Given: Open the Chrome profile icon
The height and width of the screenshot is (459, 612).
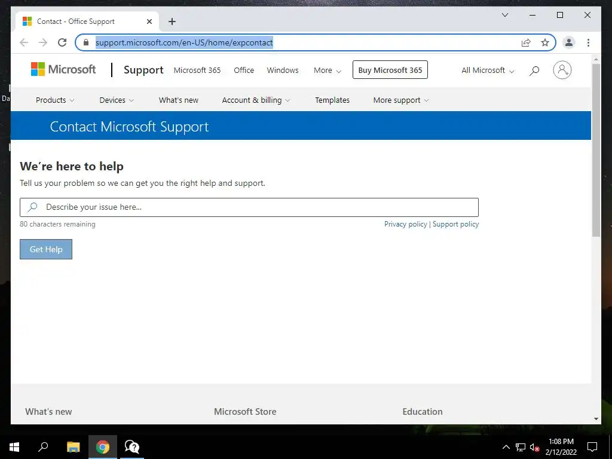Looking at the screenshot, I should point(569,42).
